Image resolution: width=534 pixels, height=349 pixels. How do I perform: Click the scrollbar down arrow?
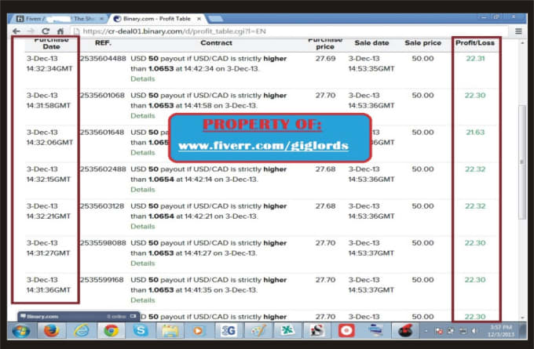tap(523, 318)
